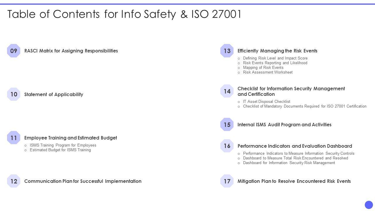
Task: Click 'IT Asset Disposal Checklist' bullet
Action: (x=267, y=102)
